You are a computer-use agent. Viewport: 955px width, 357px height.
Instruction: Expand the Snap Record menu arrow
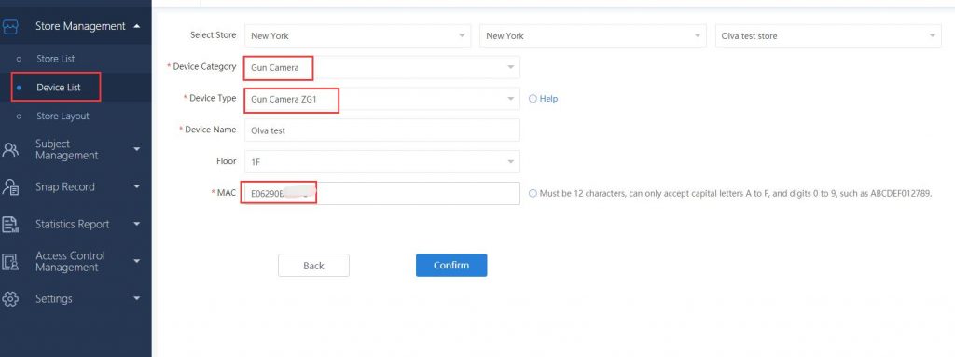pos(136,187)
